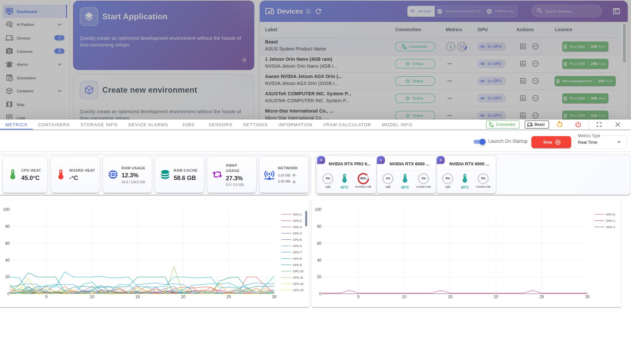
Task: Click the Devices refresh icon
Action: click(x=318, y=11)
